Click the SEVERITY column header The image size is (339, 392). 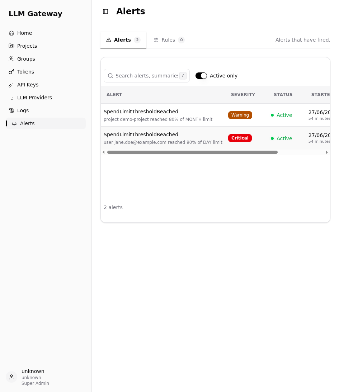[x=243, y=95]
